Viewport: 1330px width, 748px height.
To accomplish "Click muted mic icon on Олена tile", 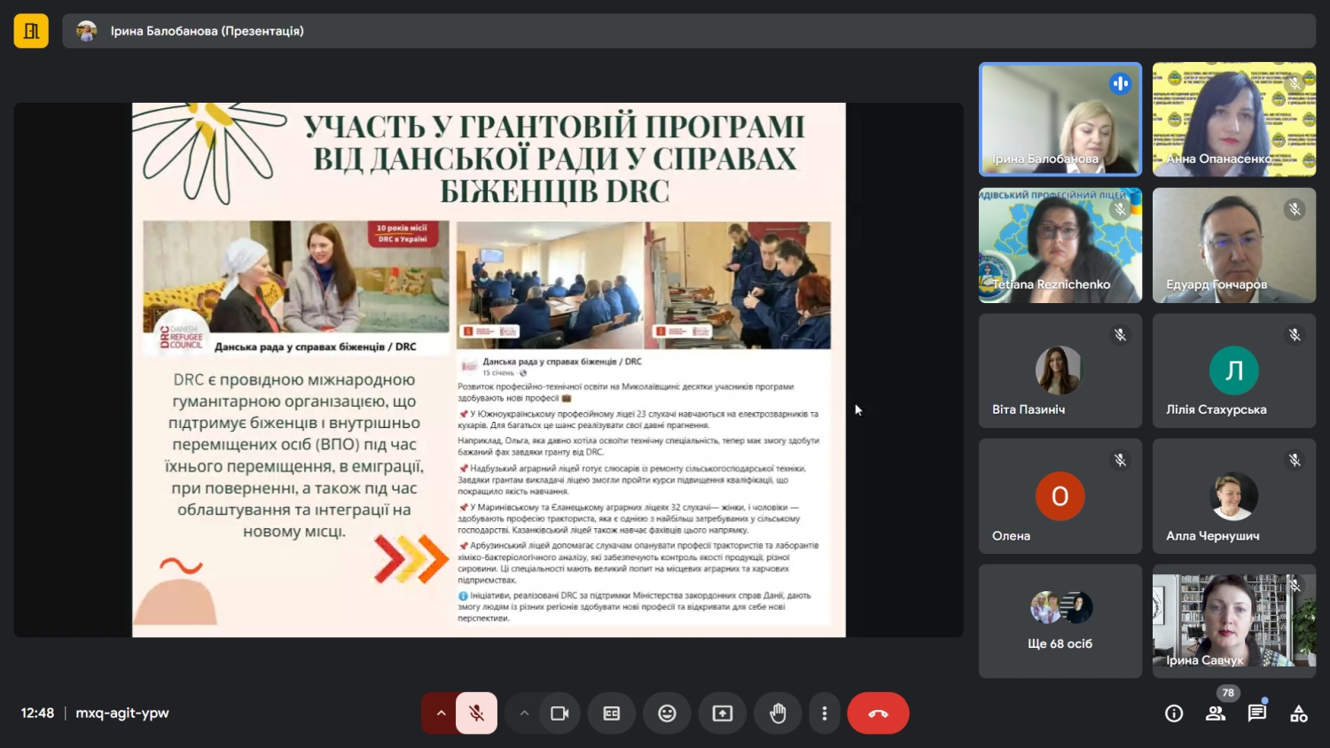I will [1121, 461].
